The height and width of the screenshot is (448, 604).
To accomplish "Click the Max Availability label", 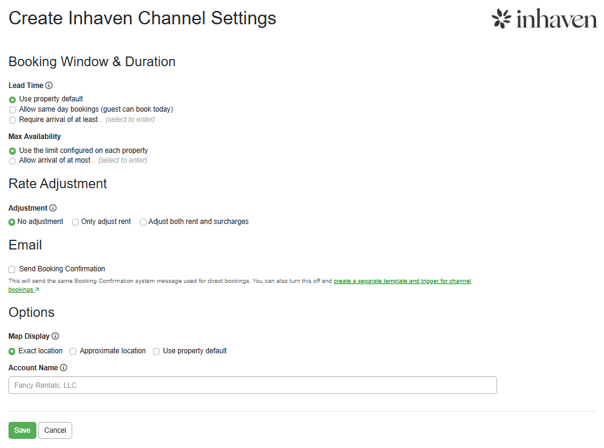I will point(35,137).
